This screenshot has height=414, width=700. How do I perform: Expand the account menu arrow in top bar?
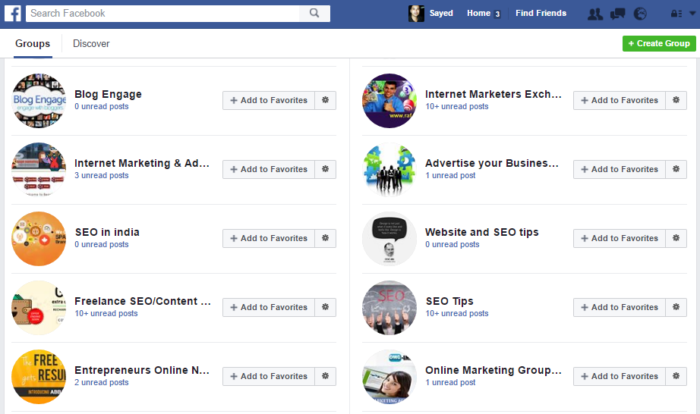[x=692, y=14]
